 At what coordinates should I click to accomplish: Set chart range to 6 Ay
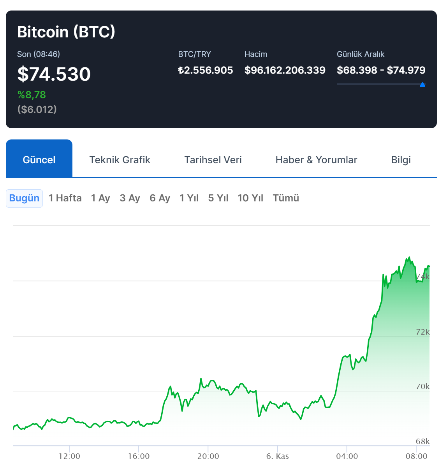(160, 198)
